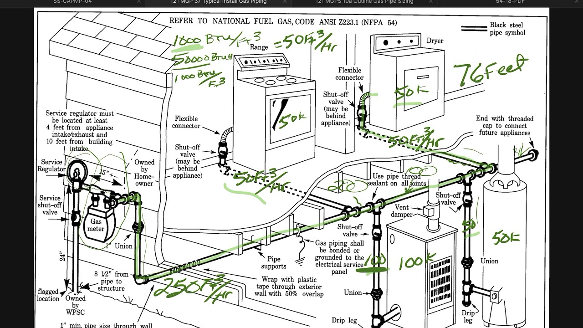The width and height of the screenshot is (583, 328).
Task: Click the '1" Union' label
Action: (x=119, y=246)
